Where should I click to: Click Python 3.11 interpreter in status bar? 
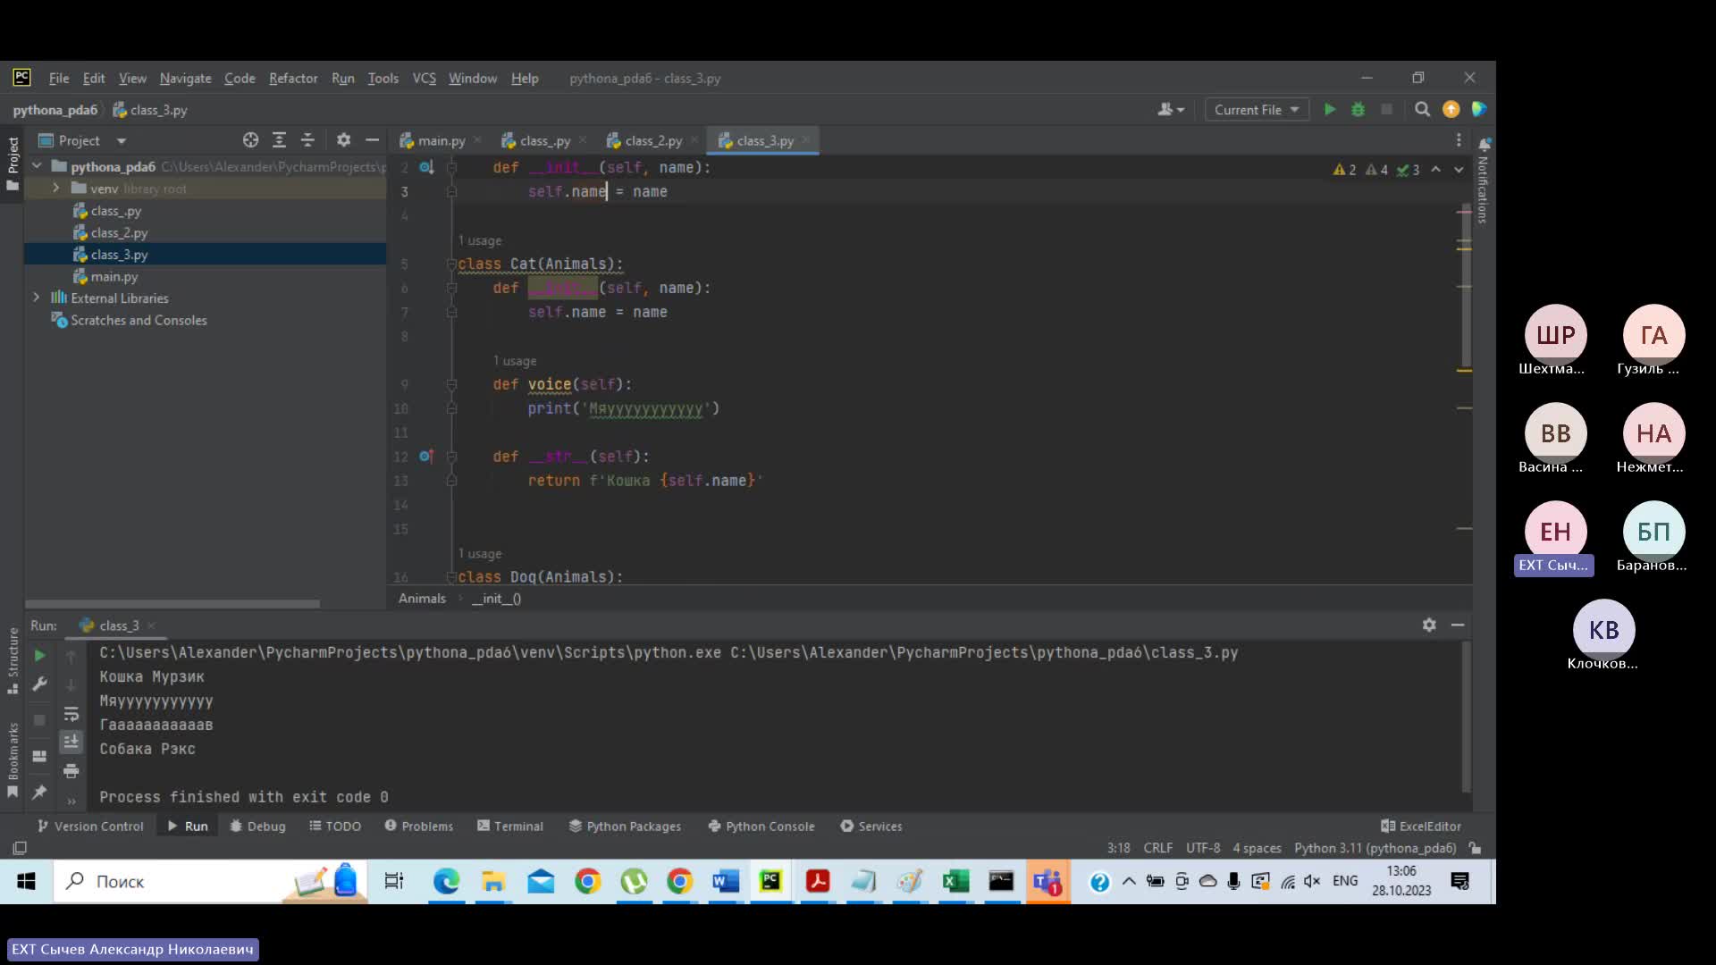pyautogui.click(x=1375, y=848)
